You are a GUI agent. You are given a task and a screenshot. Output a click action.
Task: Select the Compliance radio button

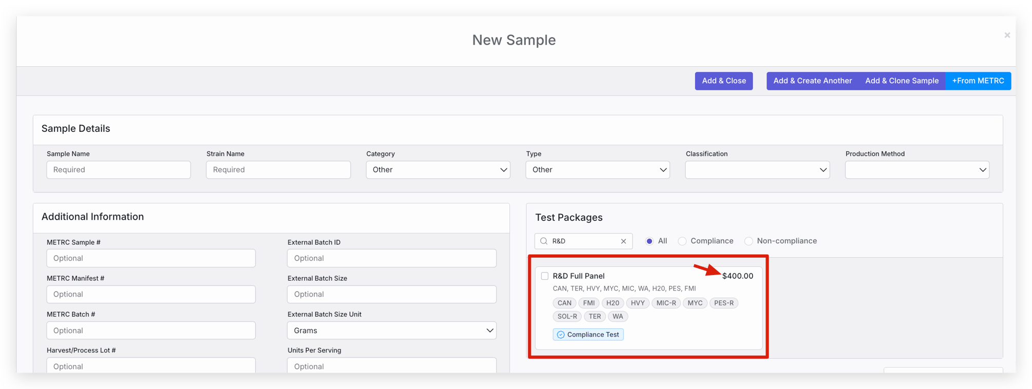click(682, 241)
